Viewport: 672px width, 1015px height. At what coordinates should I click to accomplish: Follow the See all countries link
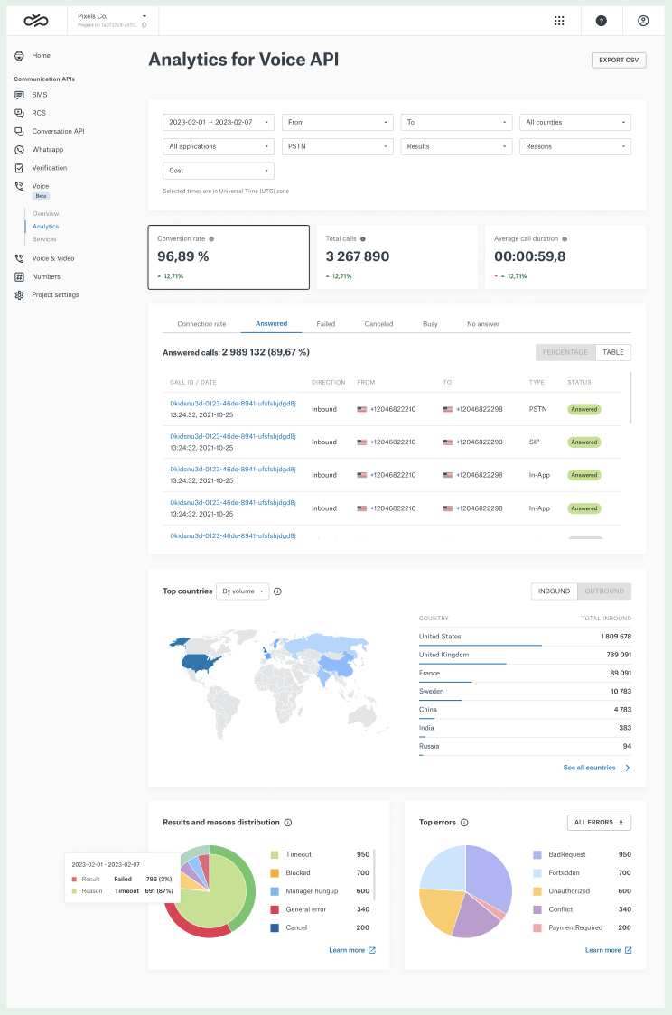(596, 768)
